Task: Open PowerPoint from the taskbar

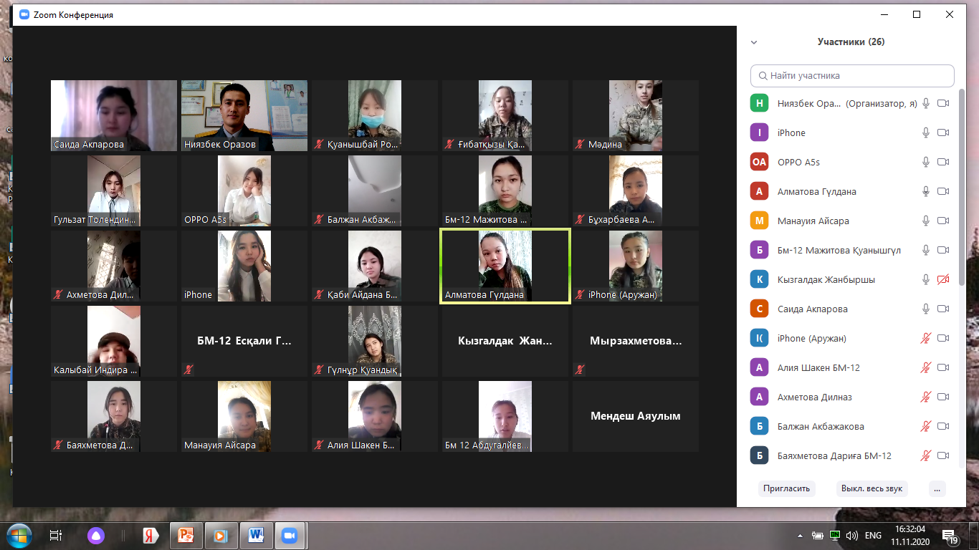Action: pyautogui.click(x=186, y=535)
